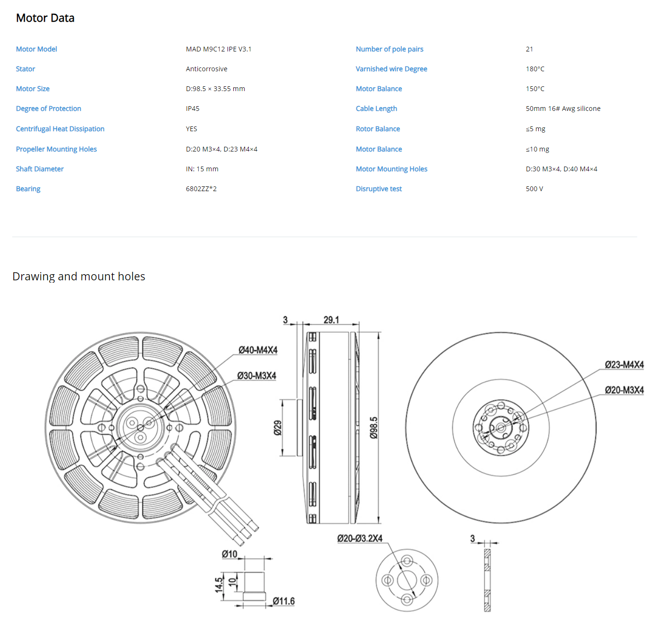Select the "IN: 15 mm" shaft value

pyautogui.click(x=202, y=169)
